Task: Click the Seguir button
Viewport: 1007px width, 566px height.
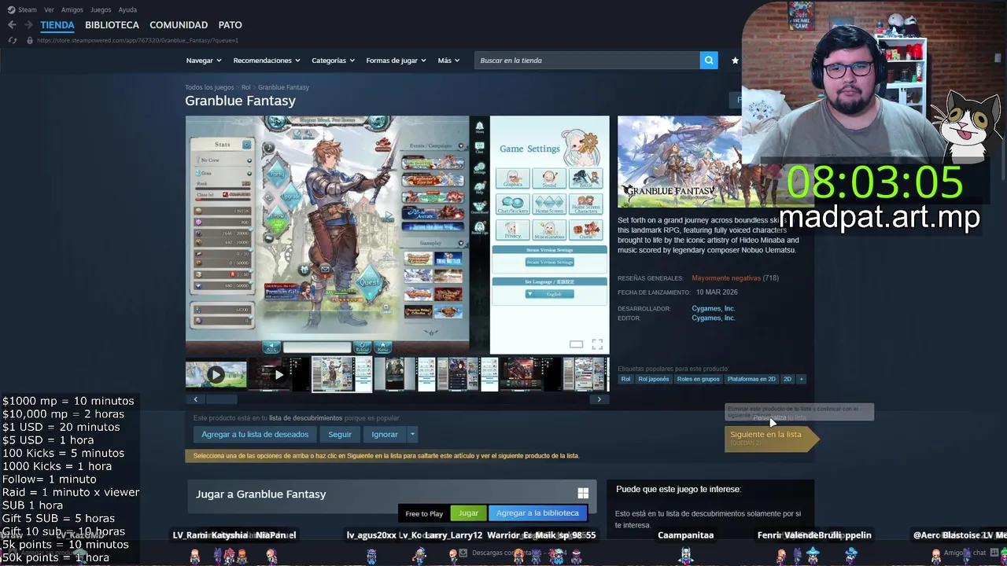Action: 340,434
